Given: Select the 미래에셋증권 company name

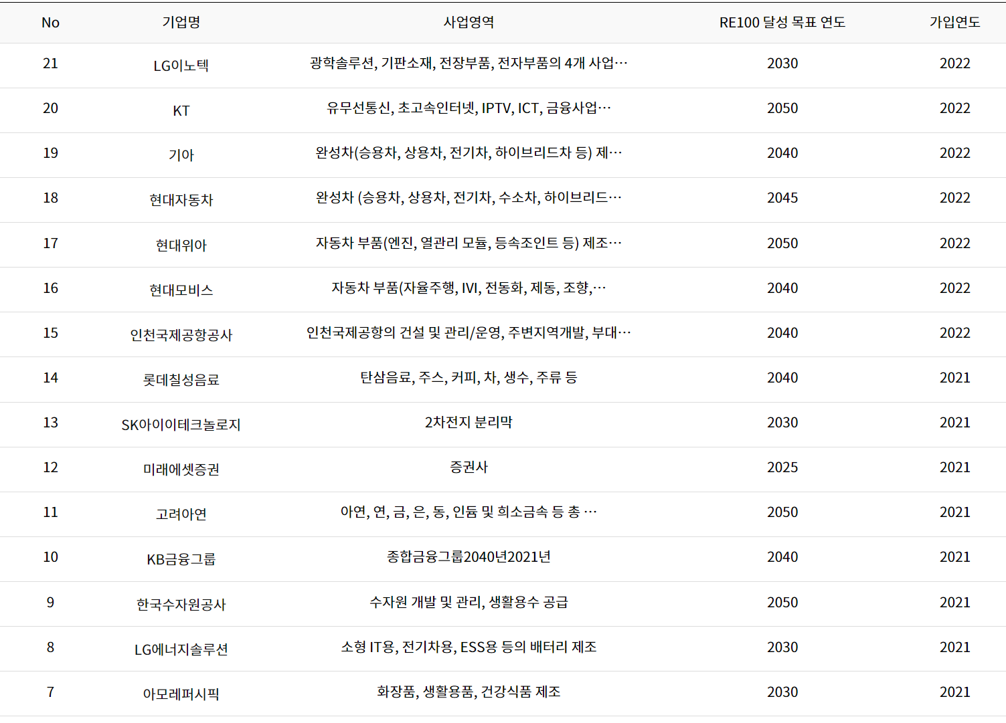Looking at the screenshot, I should pos(181,470).
